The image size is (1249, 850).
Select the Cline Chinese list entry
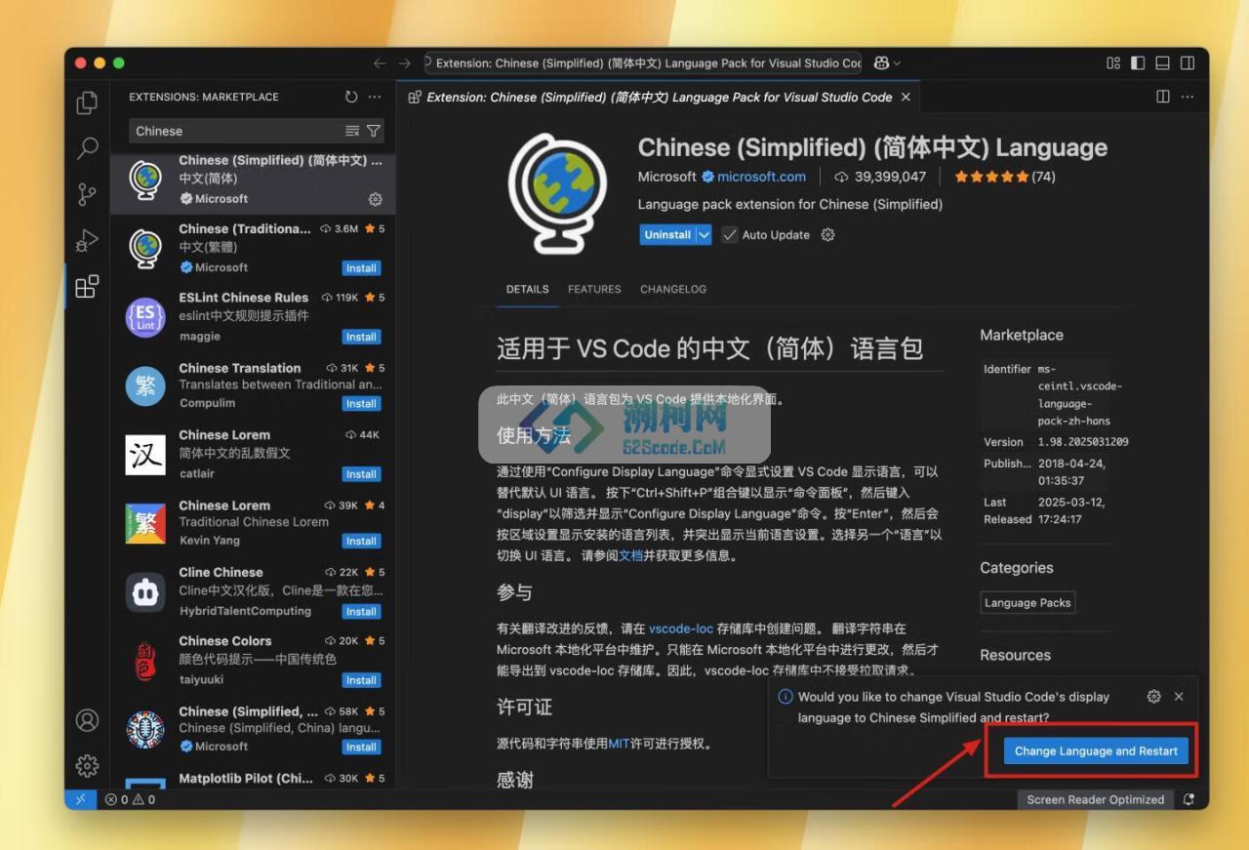click(253, 591)
